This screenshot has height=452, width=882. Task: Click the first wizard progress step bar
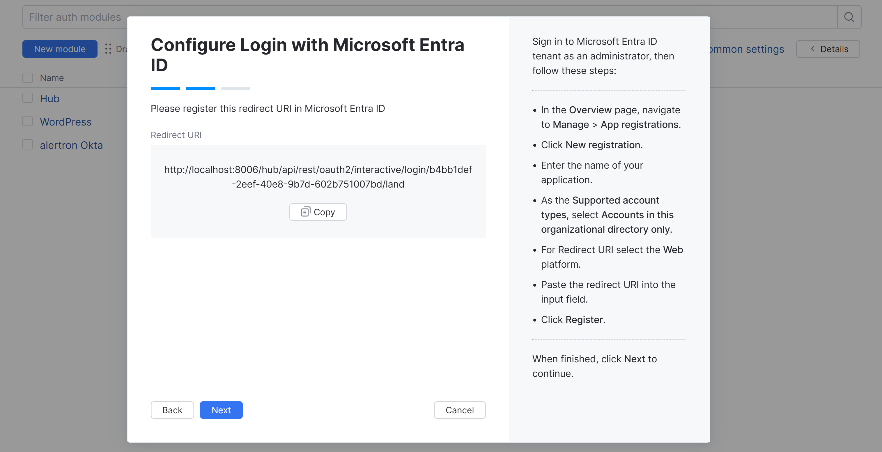pyautogui.click(x=165, y=89)
